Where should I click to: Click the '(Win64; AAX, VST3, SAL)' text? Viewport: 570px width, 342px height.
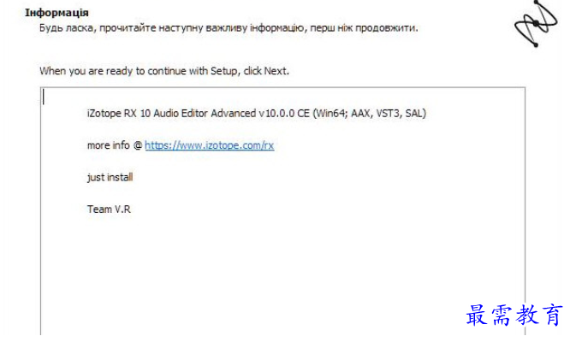click(x=370, y=113)
